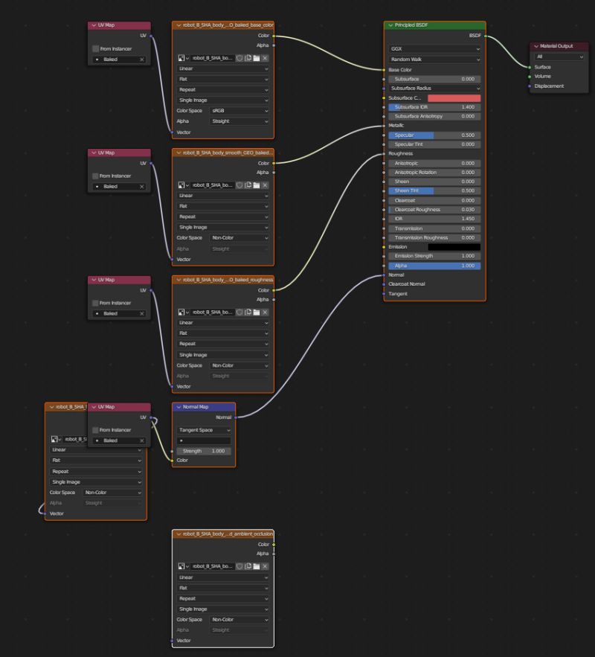595x657 pixels.
Task: Toggle the fake user shield on the base color image
Action: pos(239,57)
